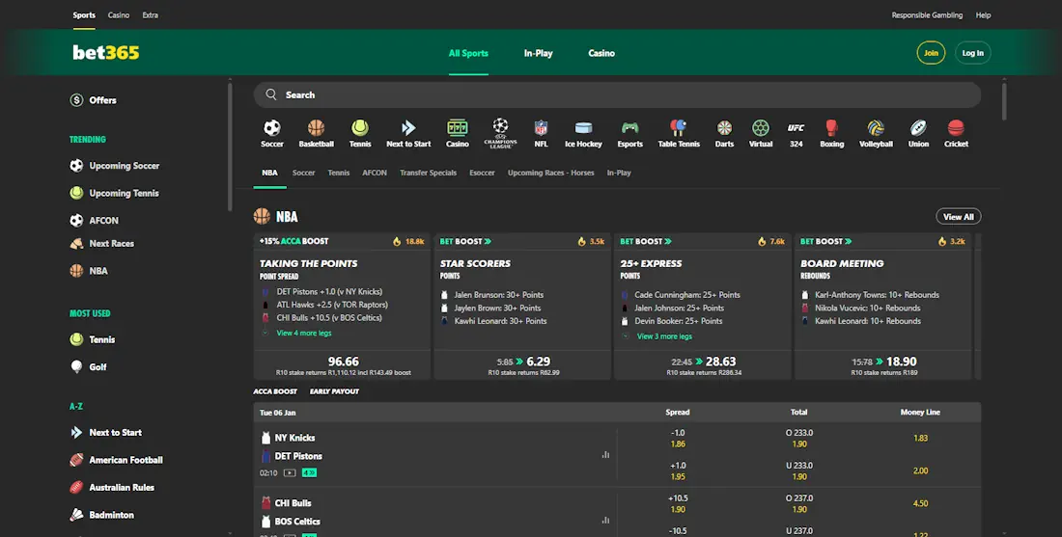
Task: Open Next to Start in A-Z list
Action: [x=105, y=432]
